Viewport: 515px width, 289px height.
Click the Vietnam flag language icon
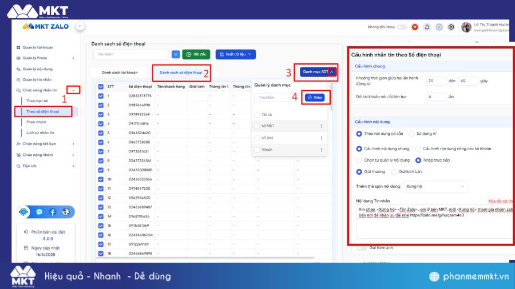(415, 27)
